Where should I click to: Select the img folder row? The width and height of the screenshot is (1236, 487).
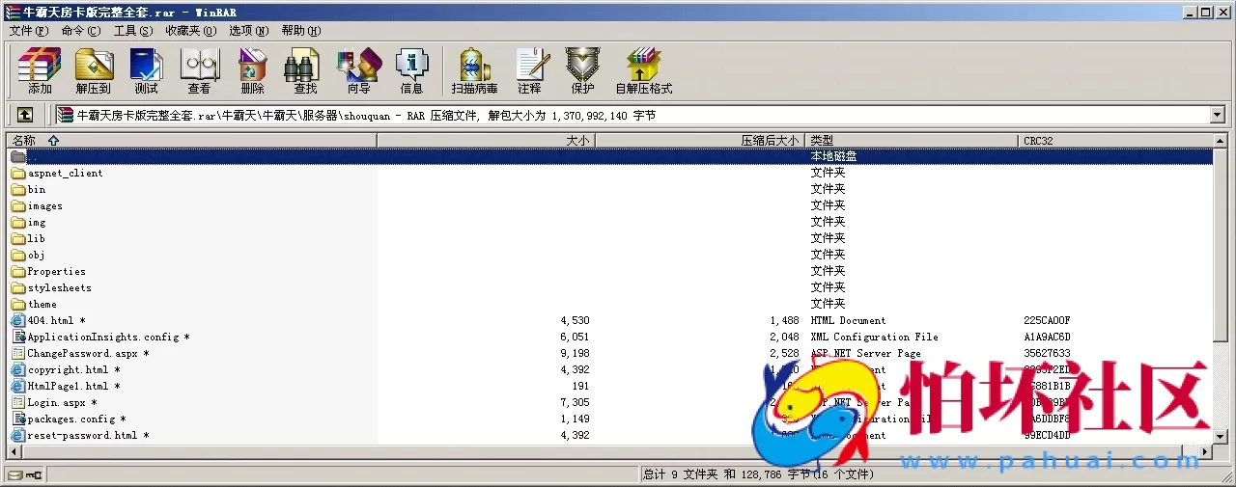610,222
